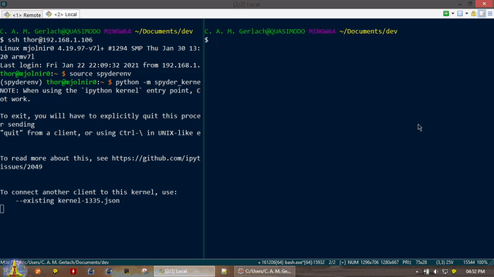Image resolution: width=494 pixels, height=277 pixels.
Task: Click the '100%' zoom value in status bar
Action: [482, 262]
